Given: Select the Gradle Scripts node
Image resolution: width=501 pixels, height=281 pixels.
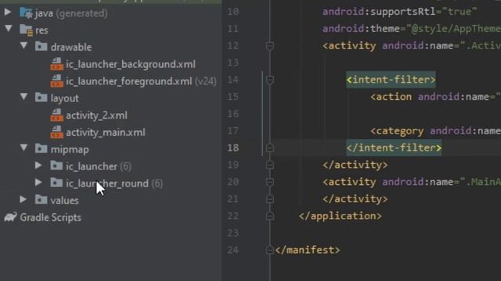Looking at the screenshot, I should 50,218.
